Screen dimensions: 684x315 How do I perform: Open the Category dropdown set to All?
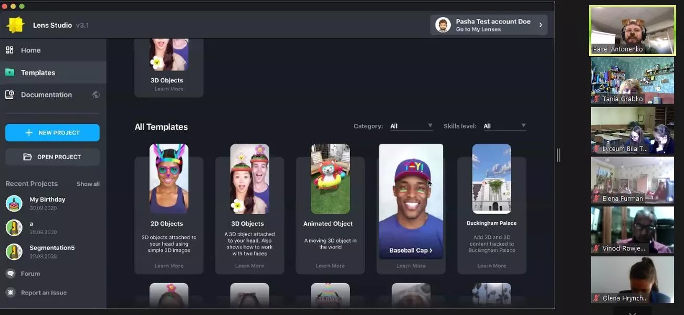[x=411, y=126]
